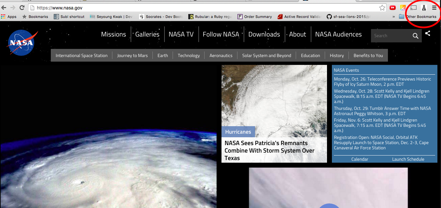Select the History topic
This screenshot has height=208, width=441.
click(x=336, y=55)
